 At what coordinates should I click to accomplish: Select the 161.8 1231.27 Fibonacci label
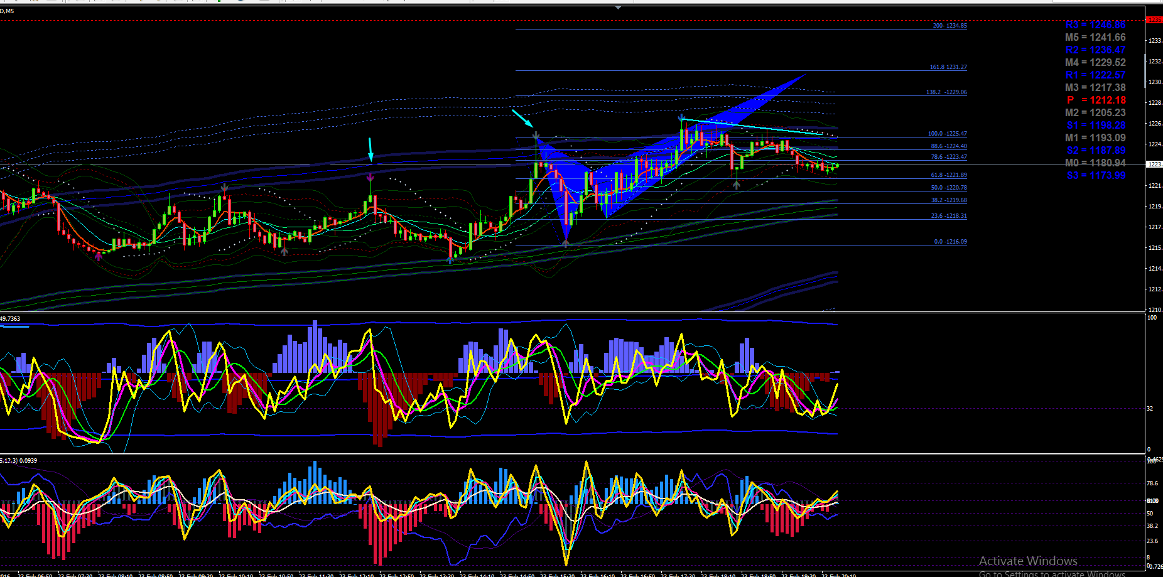coord(948,67)
